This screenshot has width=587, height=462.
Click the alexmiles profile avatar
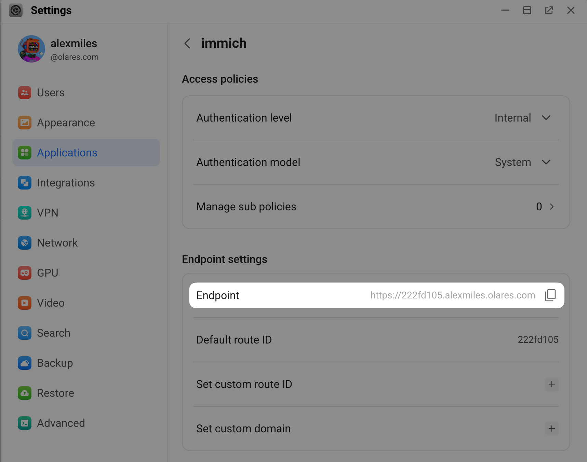[31, 48]
